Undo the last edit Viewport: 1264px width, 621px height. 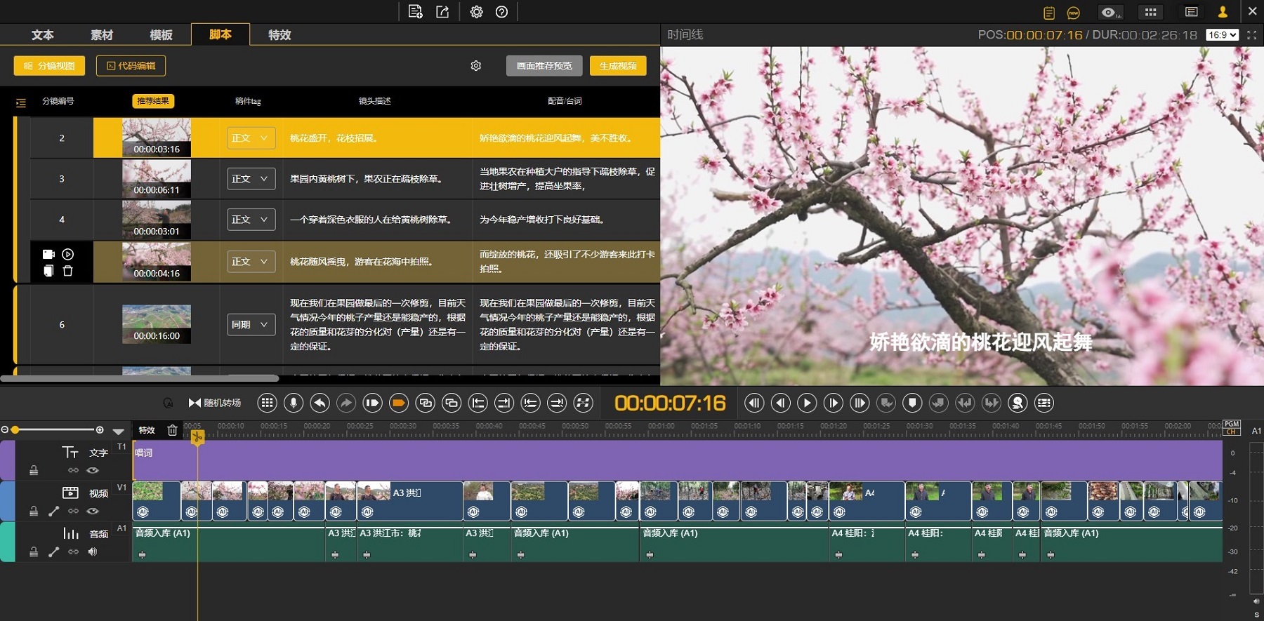click(320, 403)
